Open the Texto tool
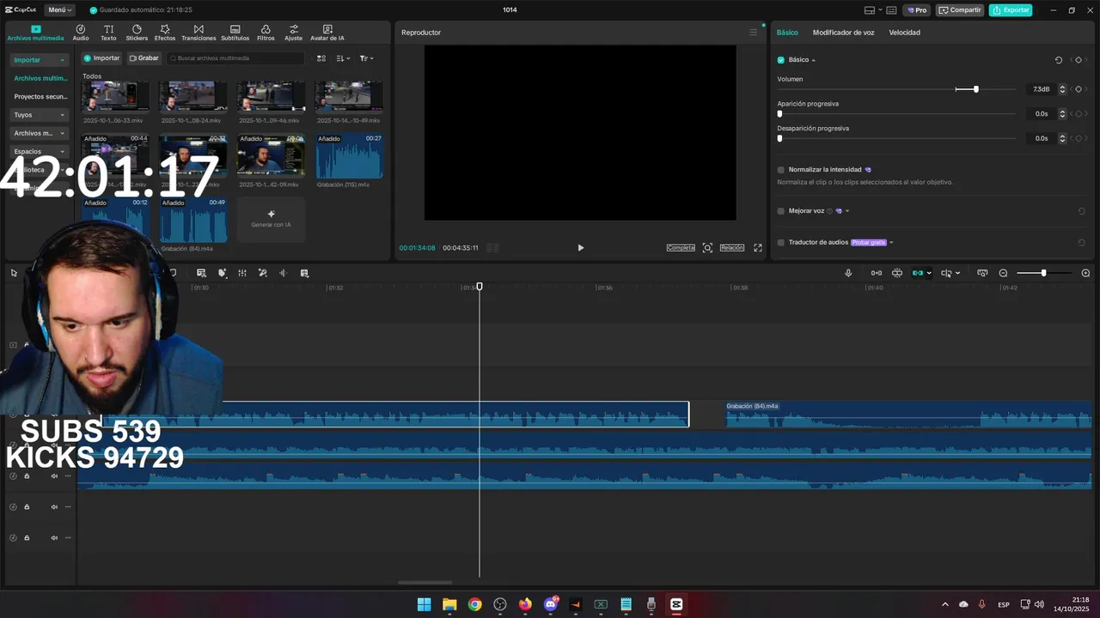 [108, 33]
